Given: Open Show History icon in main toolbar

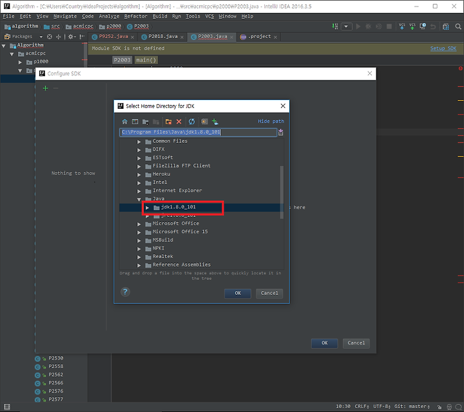Looking at the screenshot, I should 423,26.
